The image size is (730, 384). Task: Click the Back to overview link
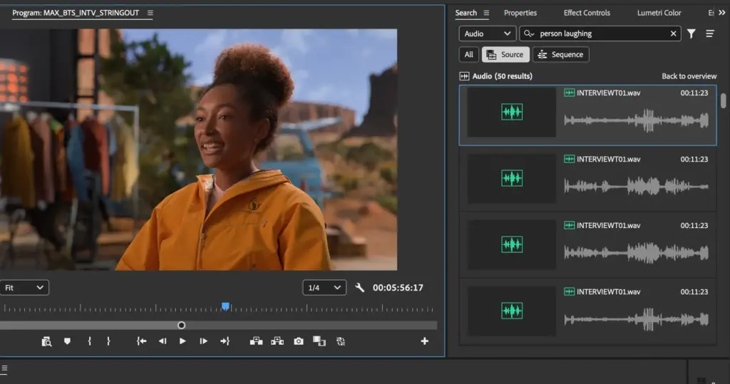click(689, 76)
